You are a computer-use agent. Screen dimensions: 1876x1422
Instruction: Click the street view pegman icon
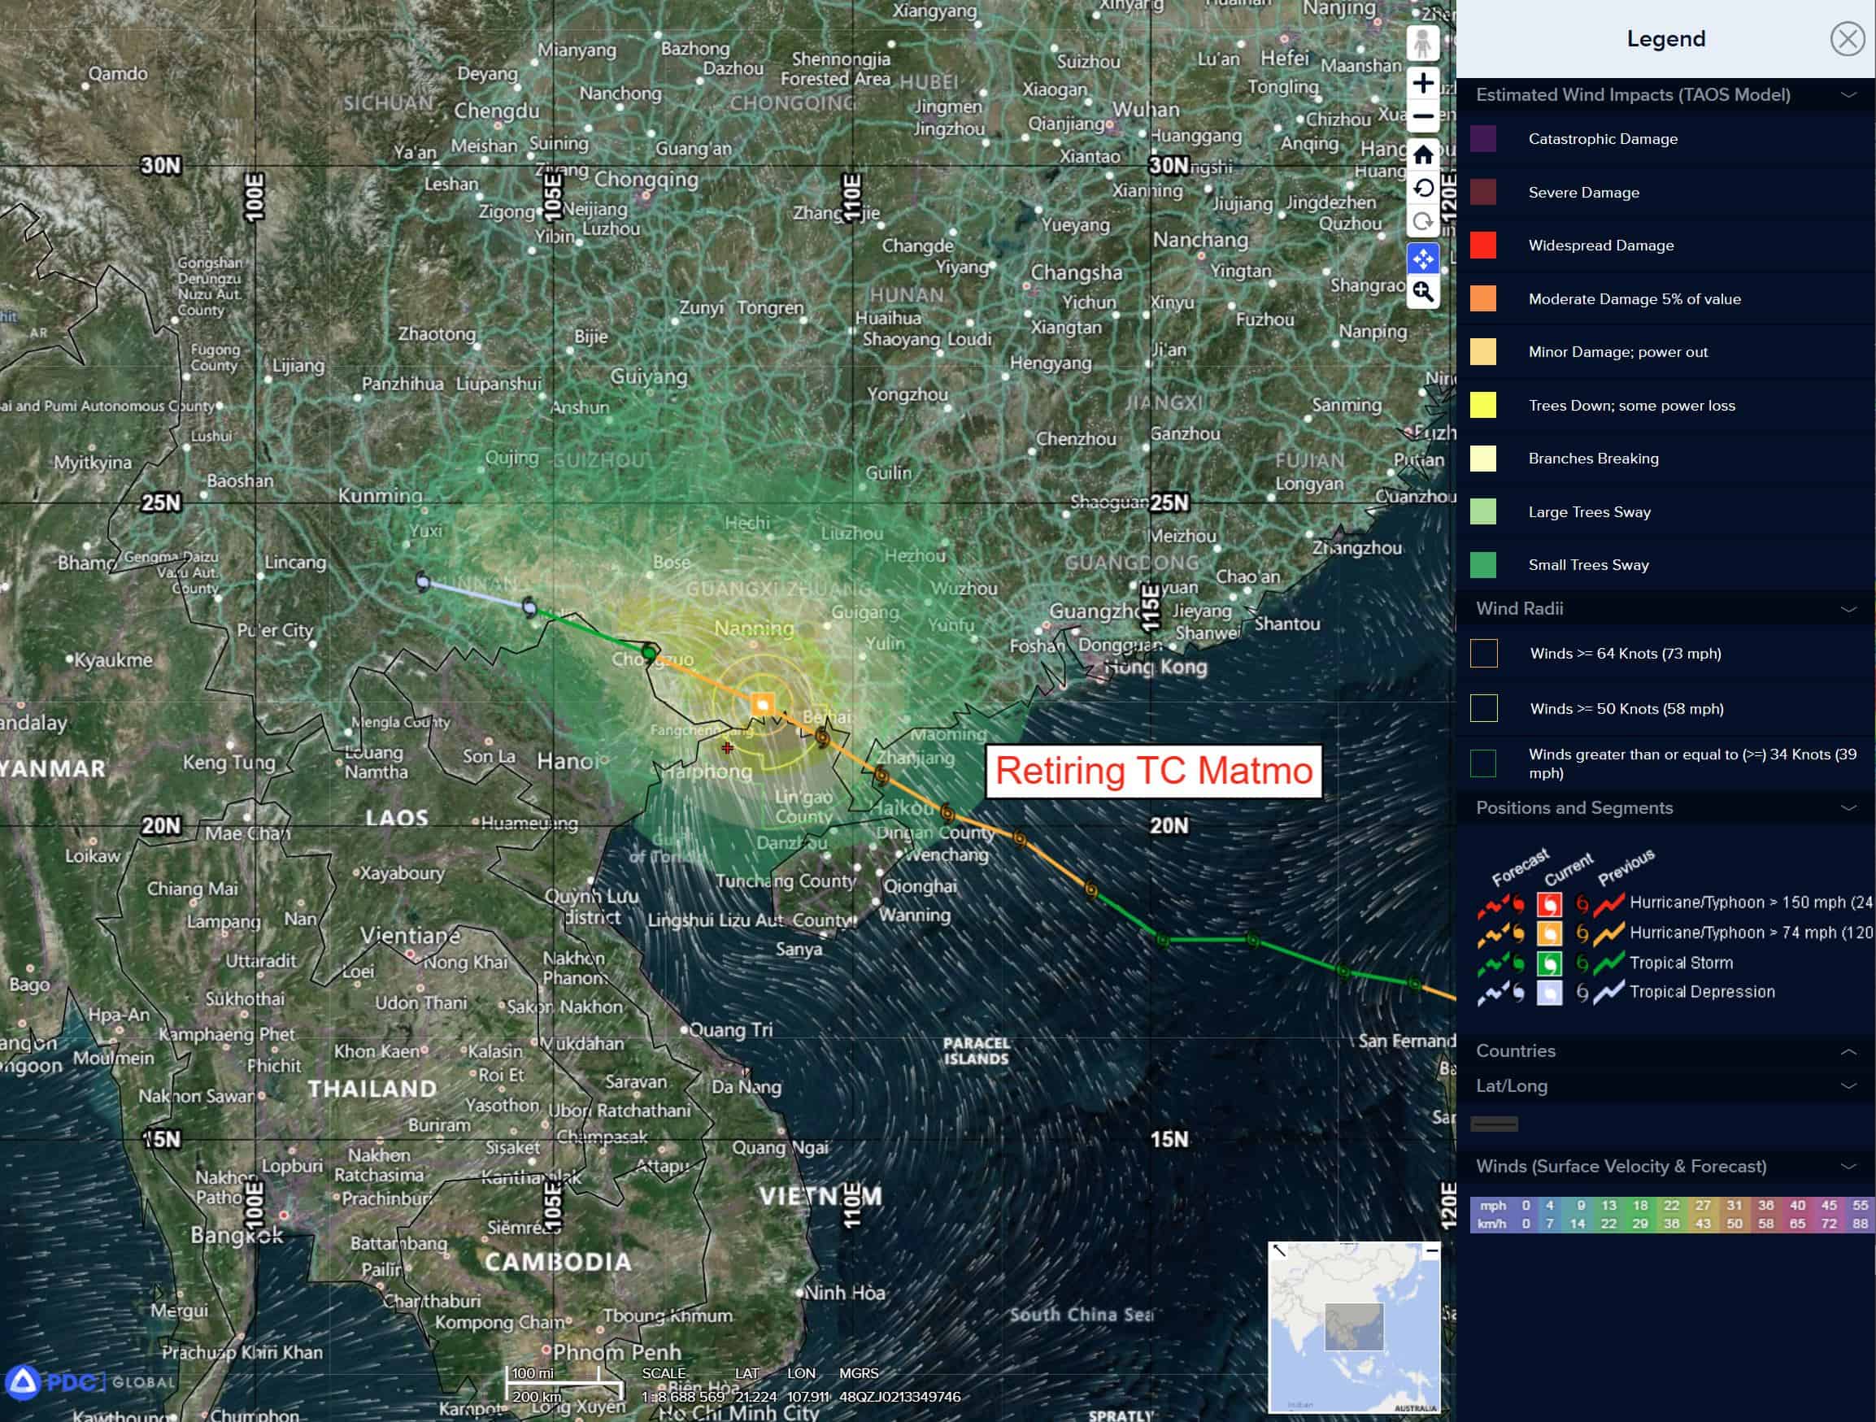click(1422, 42)
